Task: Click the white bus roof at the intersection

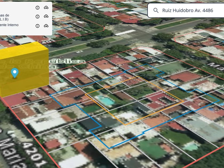Action: (125, 33)
